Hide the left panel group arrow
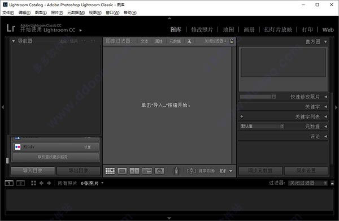The width and height of the screenshot is (339, 221). point(3,107)
